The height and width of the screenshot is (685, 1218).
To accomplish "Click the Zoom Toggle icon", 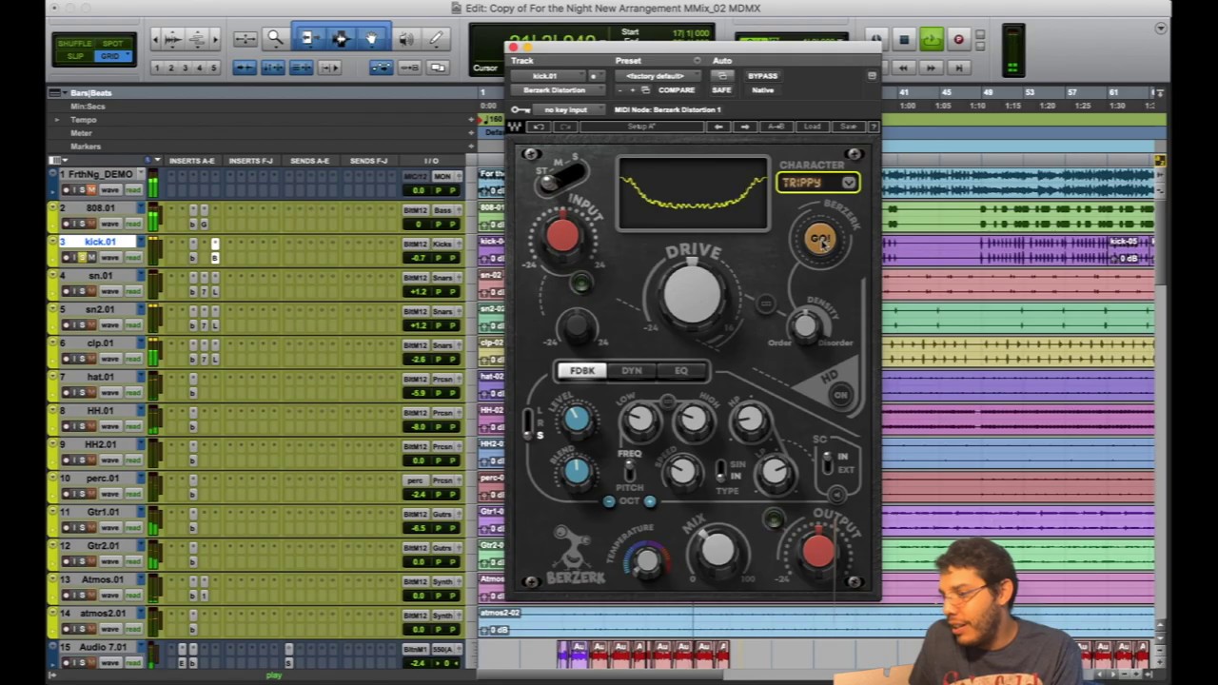I will click(x=245, y=39).
